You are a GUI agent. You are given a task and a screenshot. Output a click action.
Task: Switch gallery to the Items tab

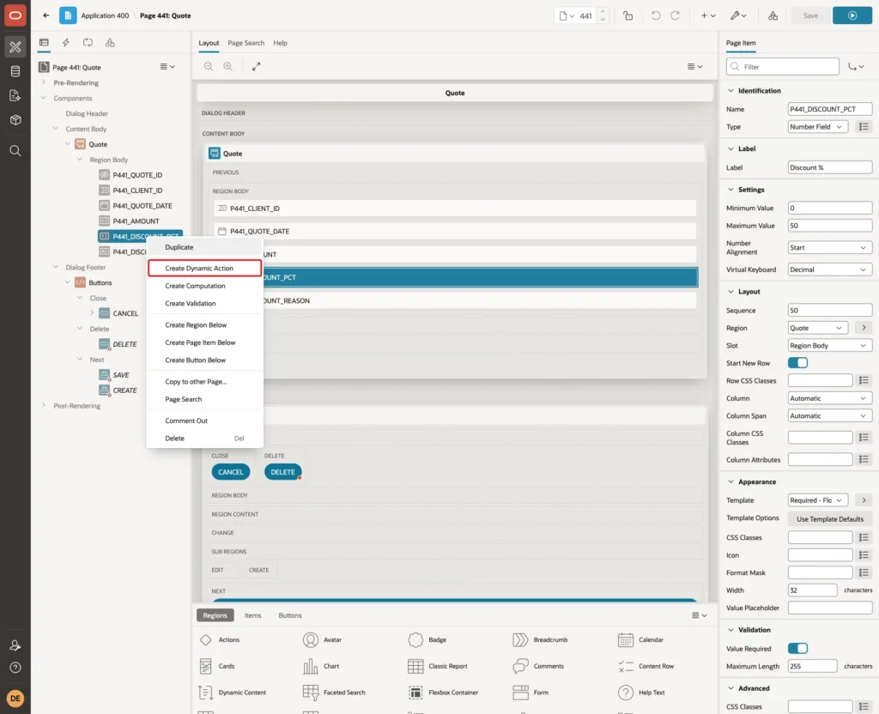(x=253, y=615)
